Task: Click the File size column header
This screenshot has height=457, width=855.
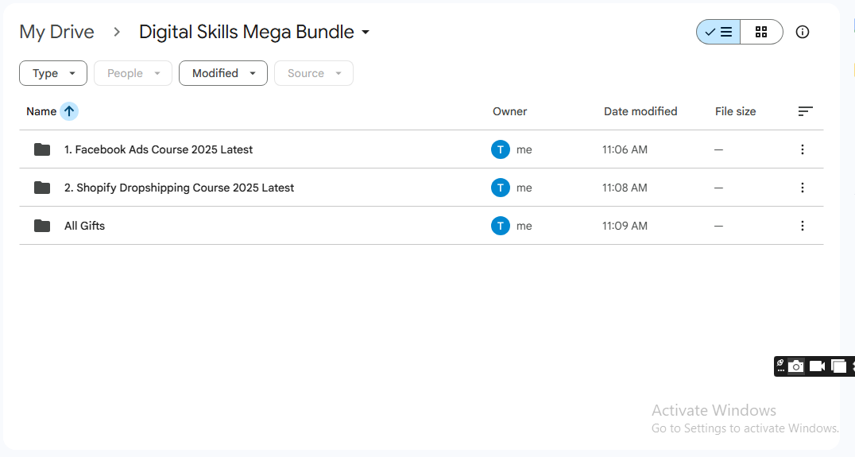Action: pyautogui.click(x=735, y=111)
